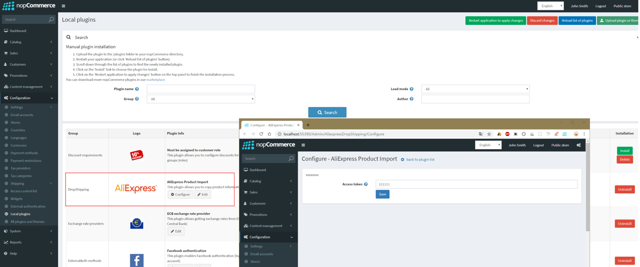Uninstall the DropShipping AliExpress plugin
Screen dimensions: 640x267
pyautogui.click(x=624, y=189)
